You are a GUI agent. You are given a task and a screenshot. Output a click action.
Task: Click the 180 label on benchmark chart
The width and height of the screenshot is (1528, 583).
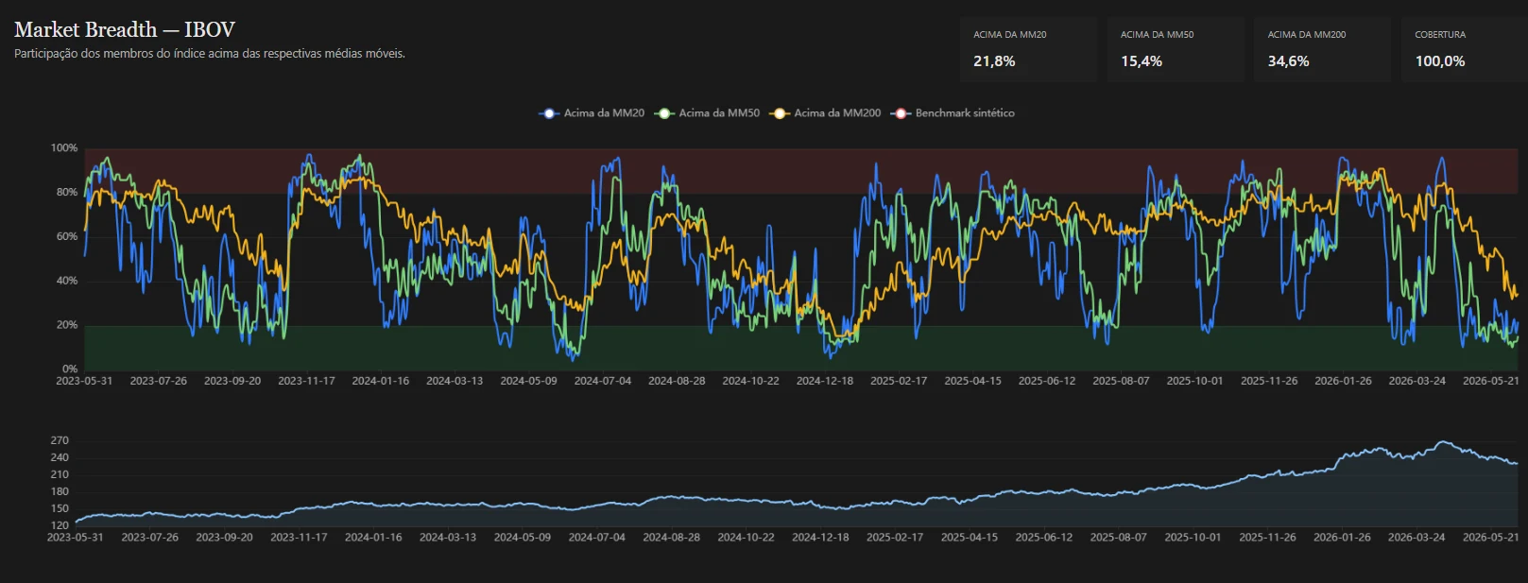(x=60, y=491)
